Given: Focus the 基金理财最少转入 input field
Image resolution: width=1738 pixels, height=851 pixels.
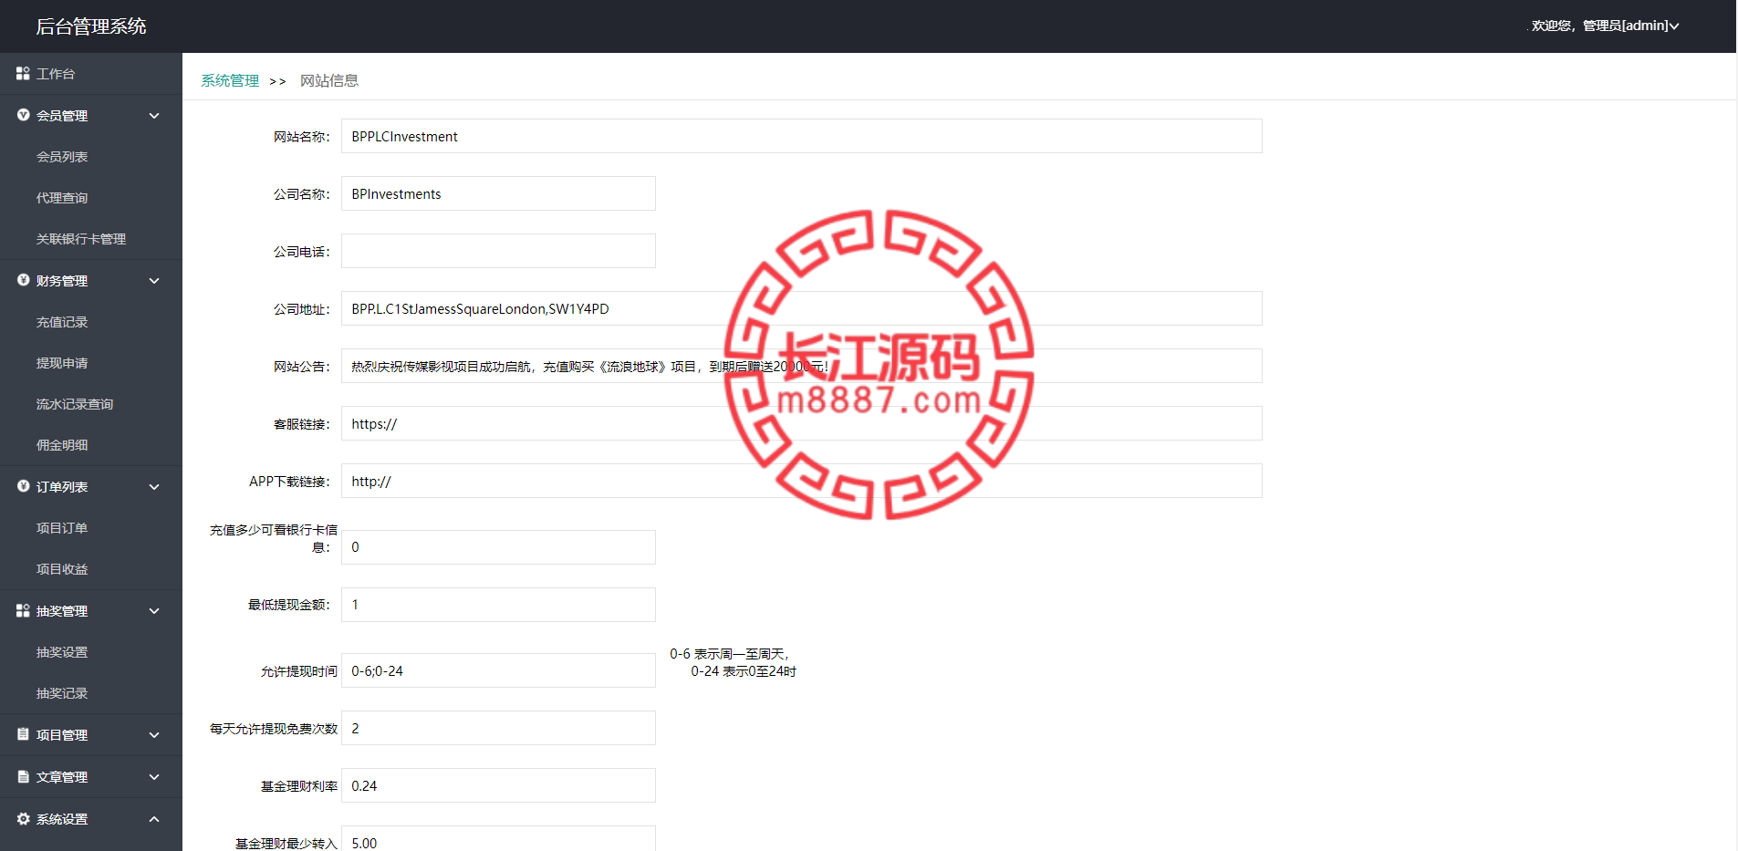Looking at the screenshot, I should pyautogui.click(x=498, y=840).
